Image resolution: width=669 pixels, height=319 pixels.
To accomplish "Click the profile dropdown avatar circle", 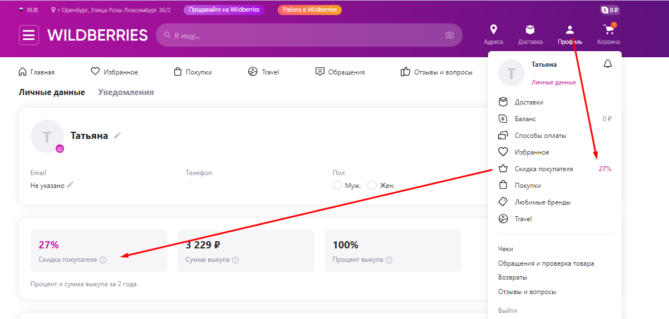I will point(511,73).
